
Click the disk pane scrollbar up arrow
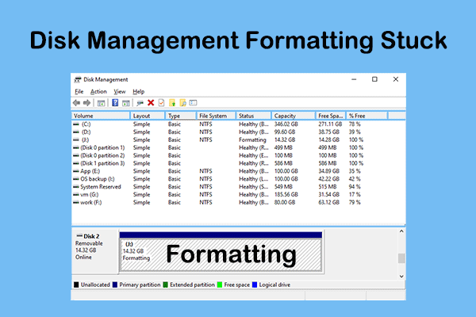(x=401, y=231)
